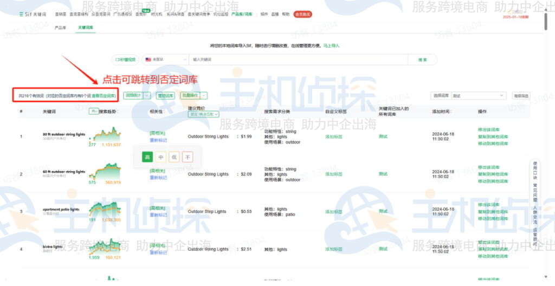The width and height of the screenshot is (555, 286).
Task: Click 移动到其他词库 for 30 ft outdoor string lights
Action: point(493,144)
